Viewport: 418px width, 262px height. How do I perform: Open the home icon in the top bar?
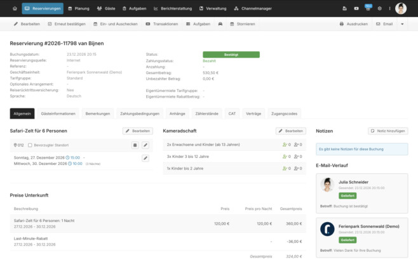tap(15, 8)
